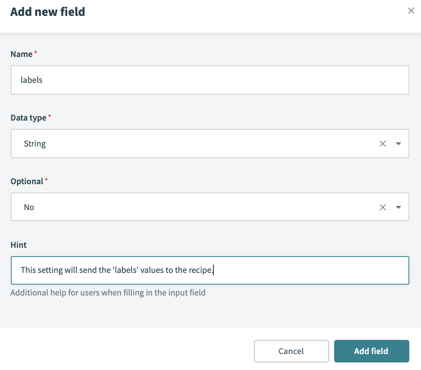Click the Data type label

(28, 118)
